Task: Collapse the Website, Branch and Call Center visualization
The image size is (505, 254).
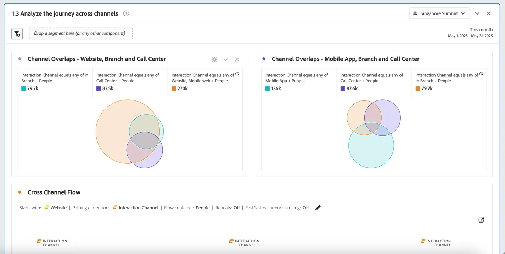Action: (226, 59)
